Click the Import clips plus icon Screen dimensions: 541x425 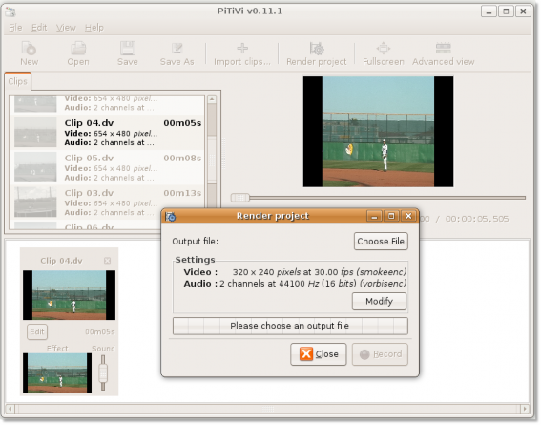242,49
